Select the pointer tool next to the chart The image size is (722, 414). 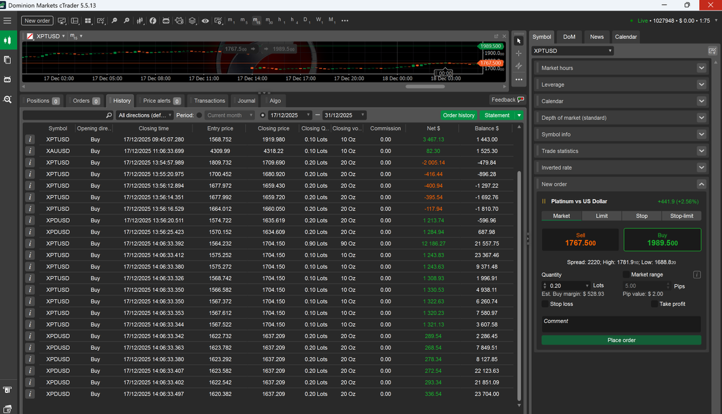(518, 40)
